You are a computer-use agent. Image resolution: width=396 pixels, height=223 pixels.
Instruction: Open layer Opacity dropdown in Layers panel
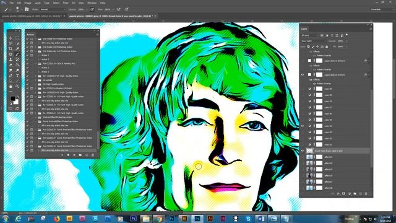click(x=346, y=41)
